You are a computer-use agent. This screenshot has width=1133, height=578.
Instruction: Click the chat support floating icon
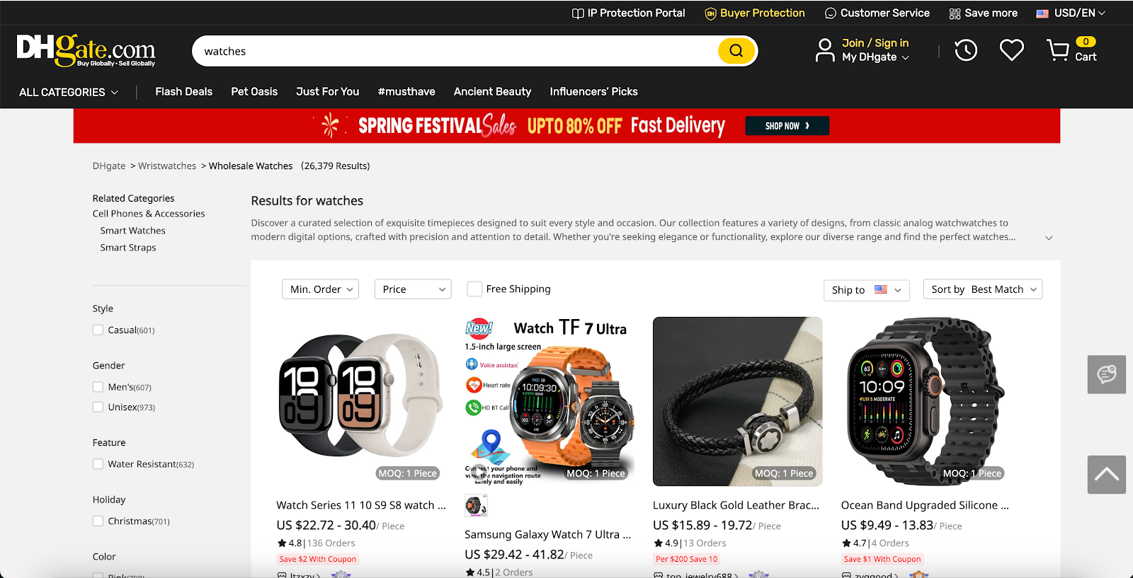click(1106, 374)
